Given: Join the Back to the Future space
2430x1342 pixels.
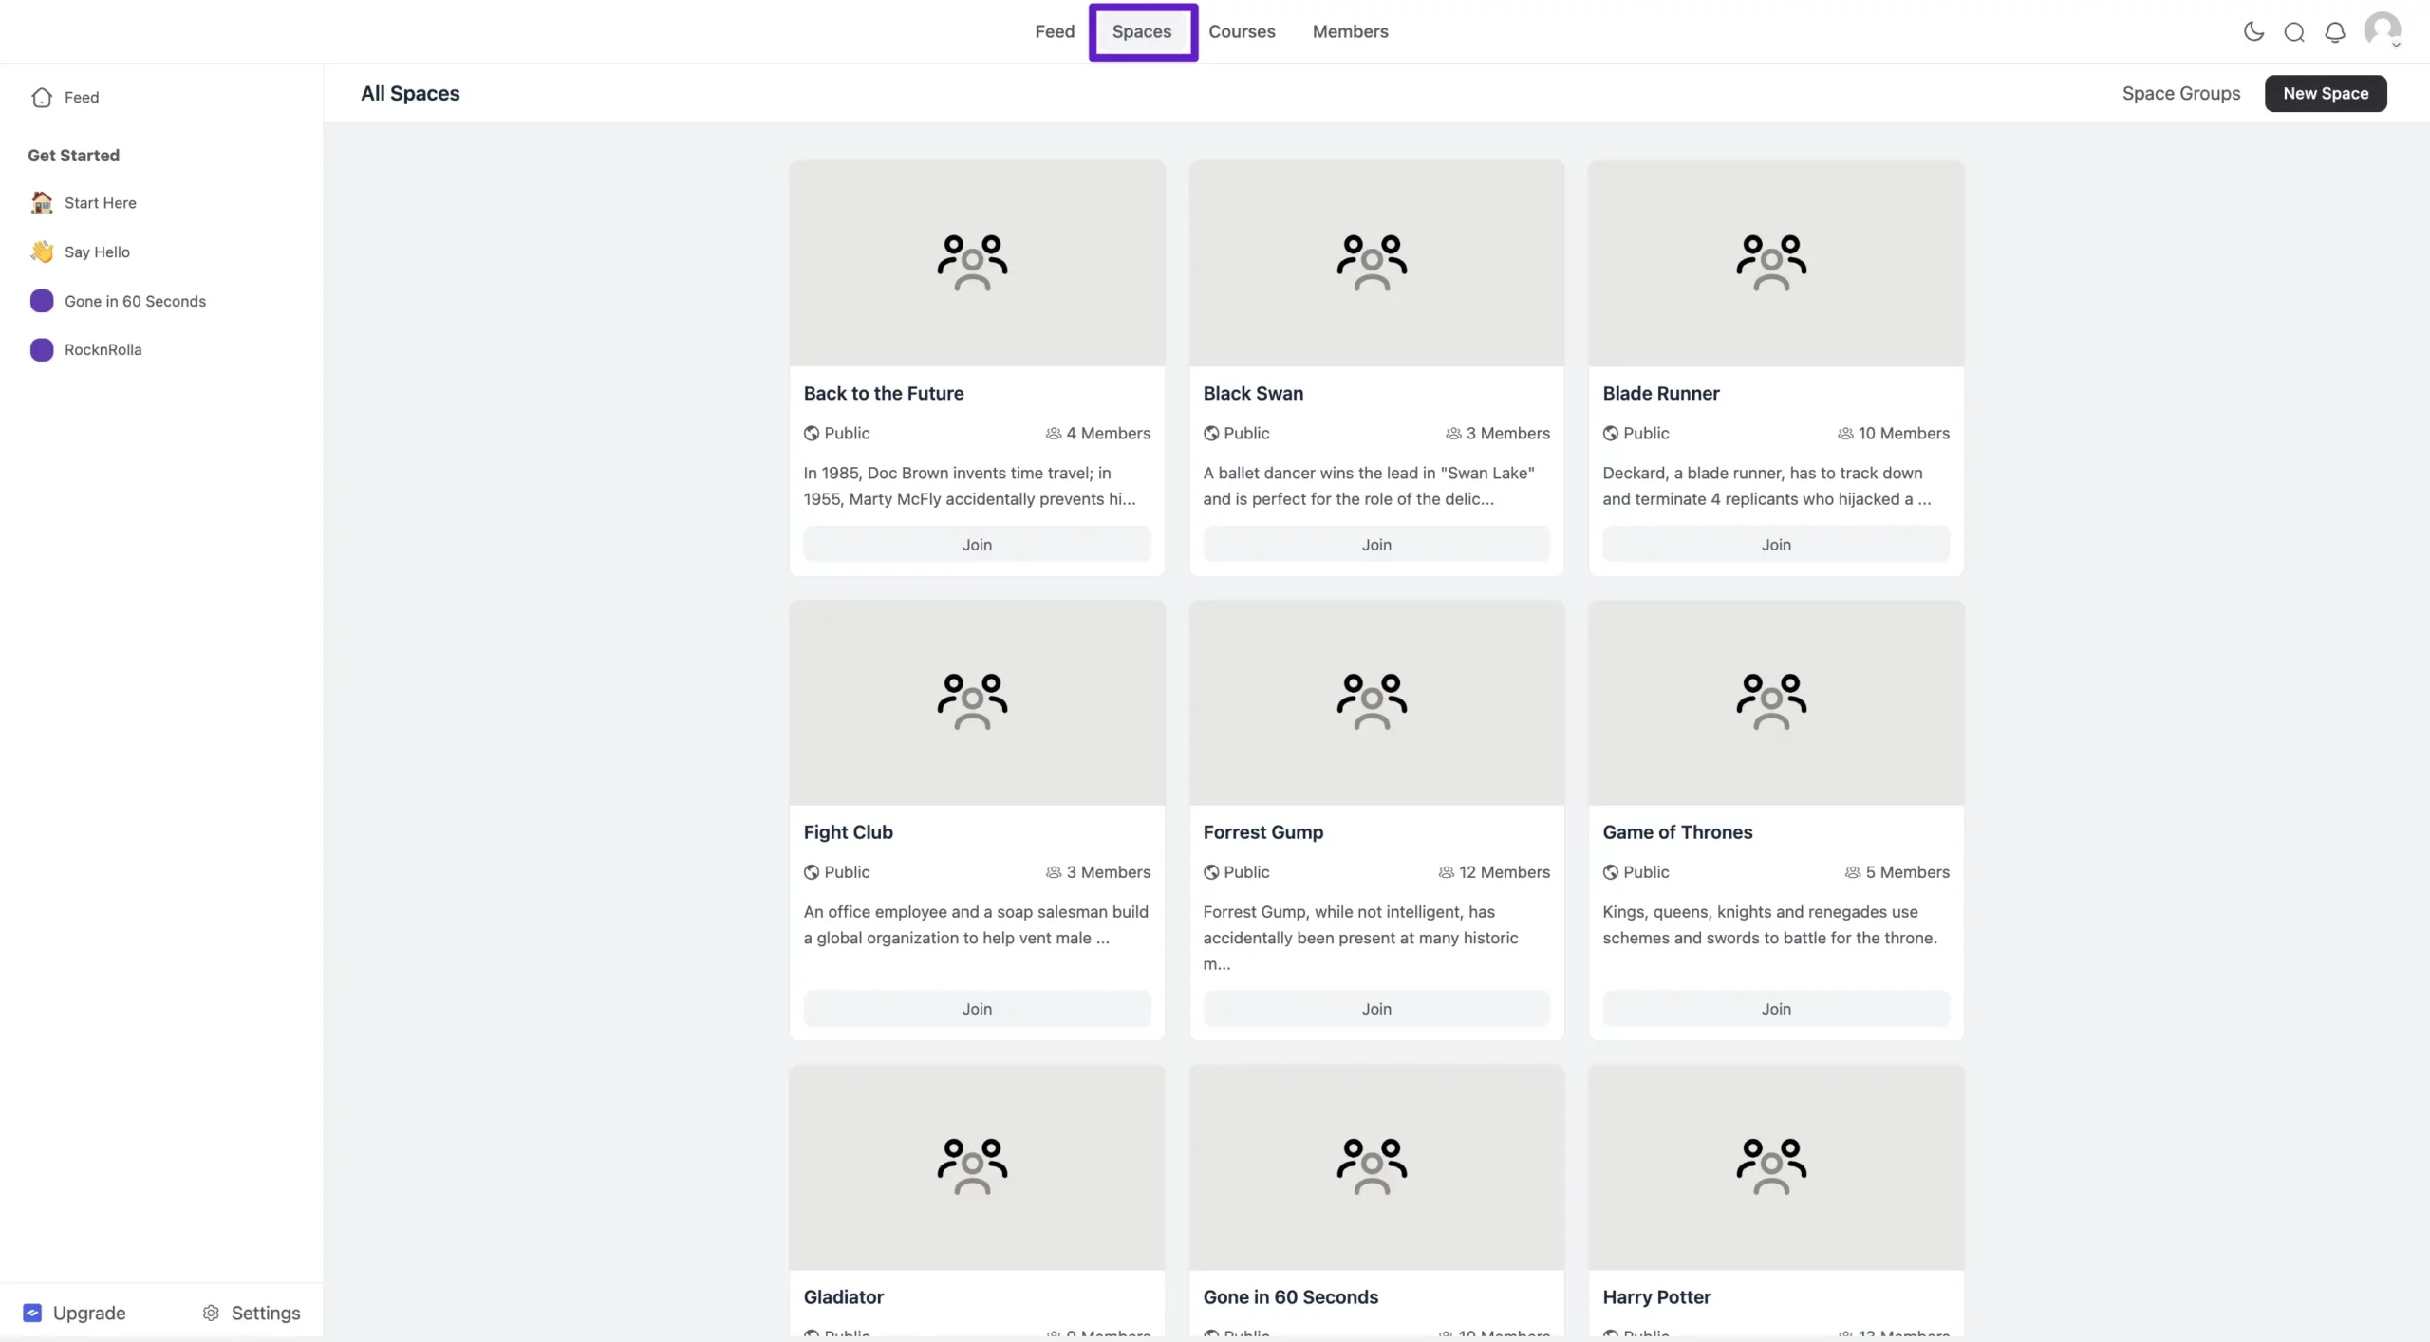Looking at the screenshot, I should coord(977,544).
